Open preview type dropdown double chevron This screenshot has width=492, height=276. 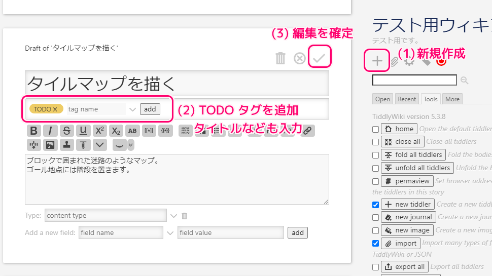131,145
